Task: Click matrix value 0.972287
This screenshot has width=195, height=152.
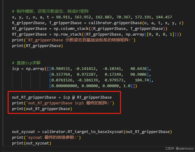Action: click(86, 74)
